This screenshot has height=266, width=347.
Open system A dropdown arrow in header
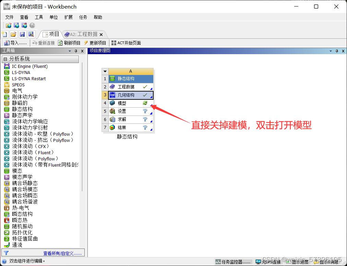[x=105, y=71]
